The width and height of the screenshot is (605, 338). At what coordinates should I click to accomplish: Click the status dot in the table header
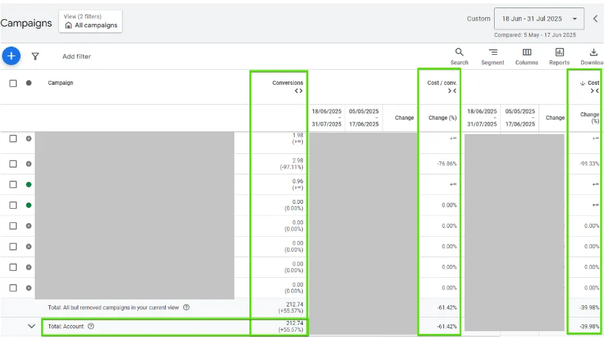(29, 83)
